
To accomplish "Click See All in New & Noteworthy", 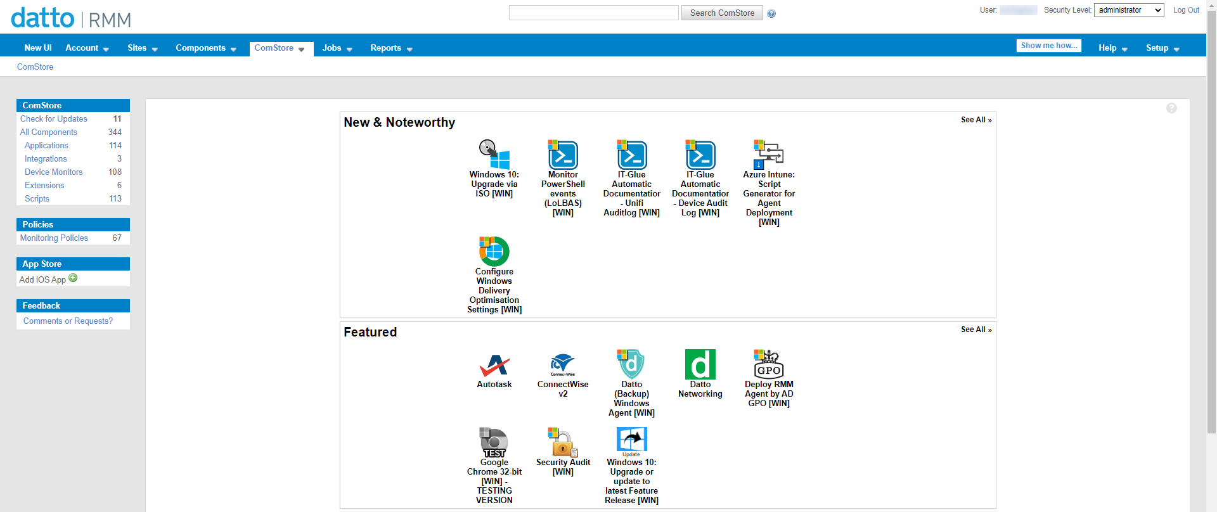I will click(x=976, y=120).
